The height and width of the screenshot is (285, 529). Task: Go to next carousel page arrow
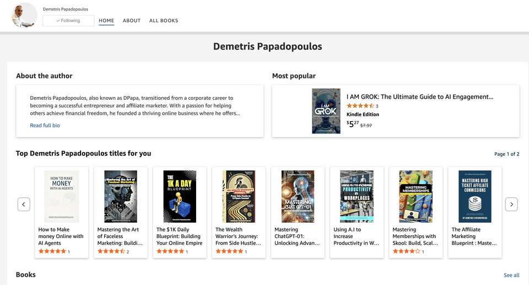[511, 205]
